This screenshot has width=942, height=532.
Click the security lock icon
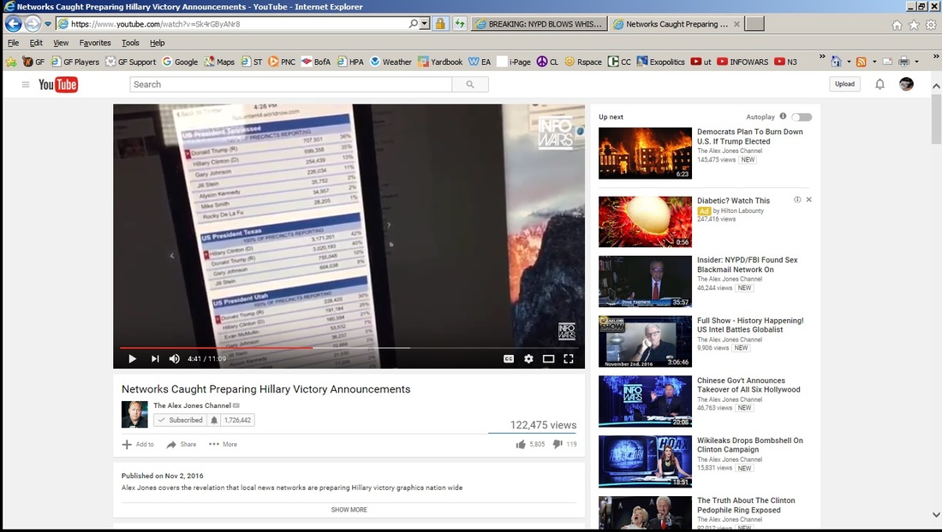[440, 24]
